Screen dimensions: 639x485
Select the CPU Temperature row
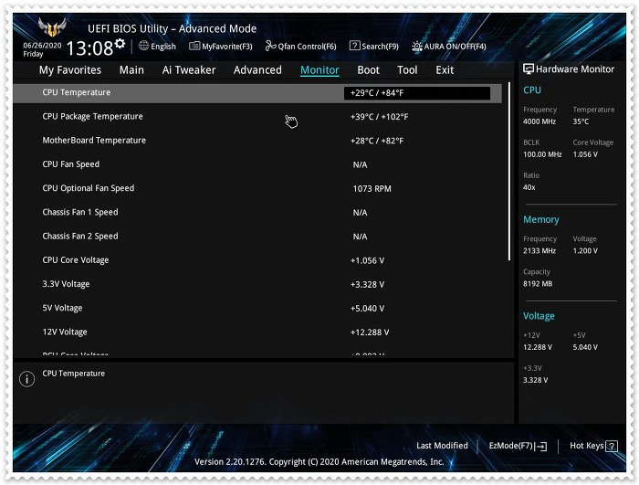tap(257, 93)
